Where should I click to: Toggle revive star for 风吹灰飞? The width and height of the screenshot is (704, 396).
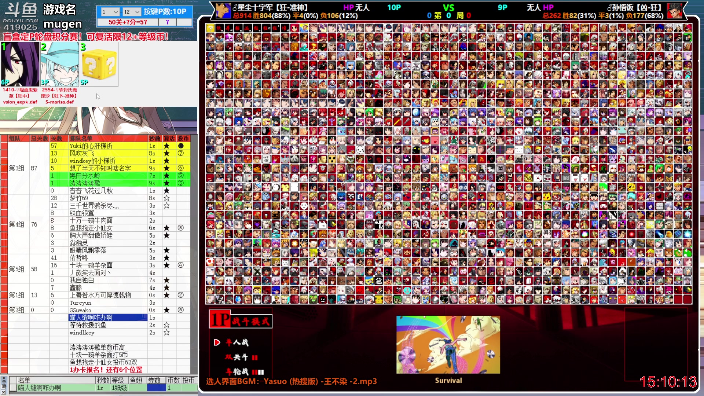point(166,153)
